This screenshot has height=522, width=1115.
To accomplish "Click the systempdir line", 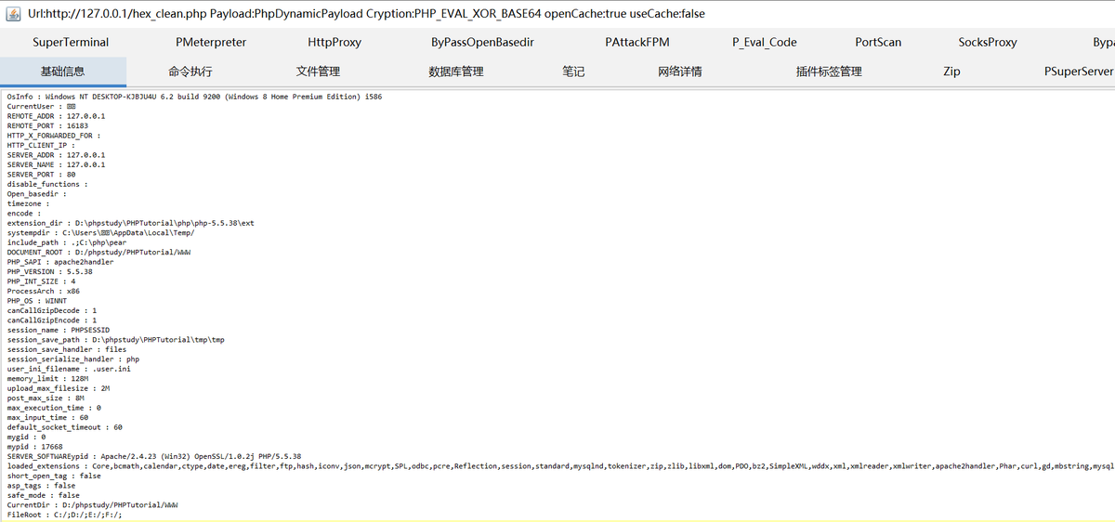I will click(101, 233).
